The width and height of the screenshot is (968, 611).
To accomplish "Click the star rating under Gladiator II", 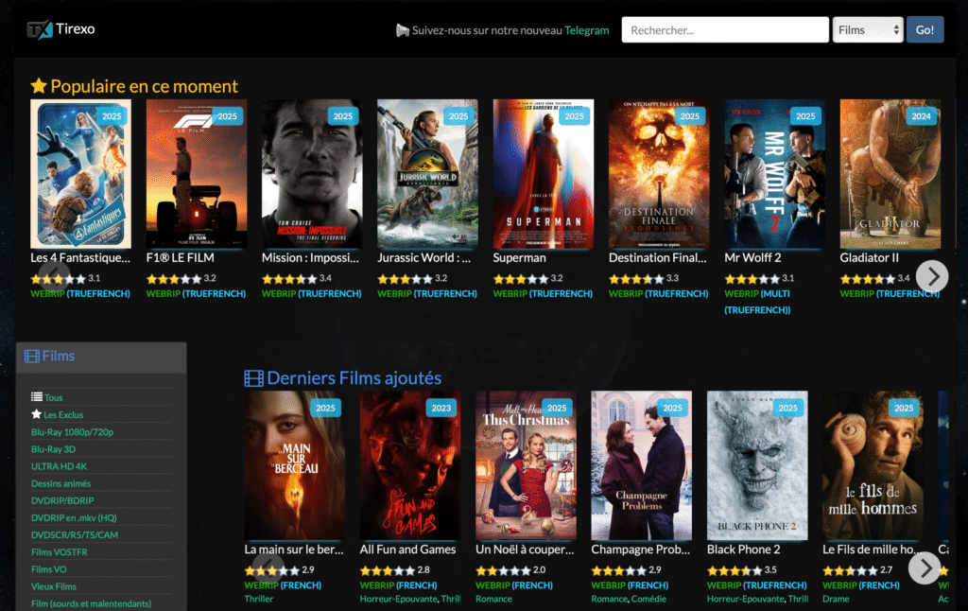I will pyautogui.click(x=867, y=279).
